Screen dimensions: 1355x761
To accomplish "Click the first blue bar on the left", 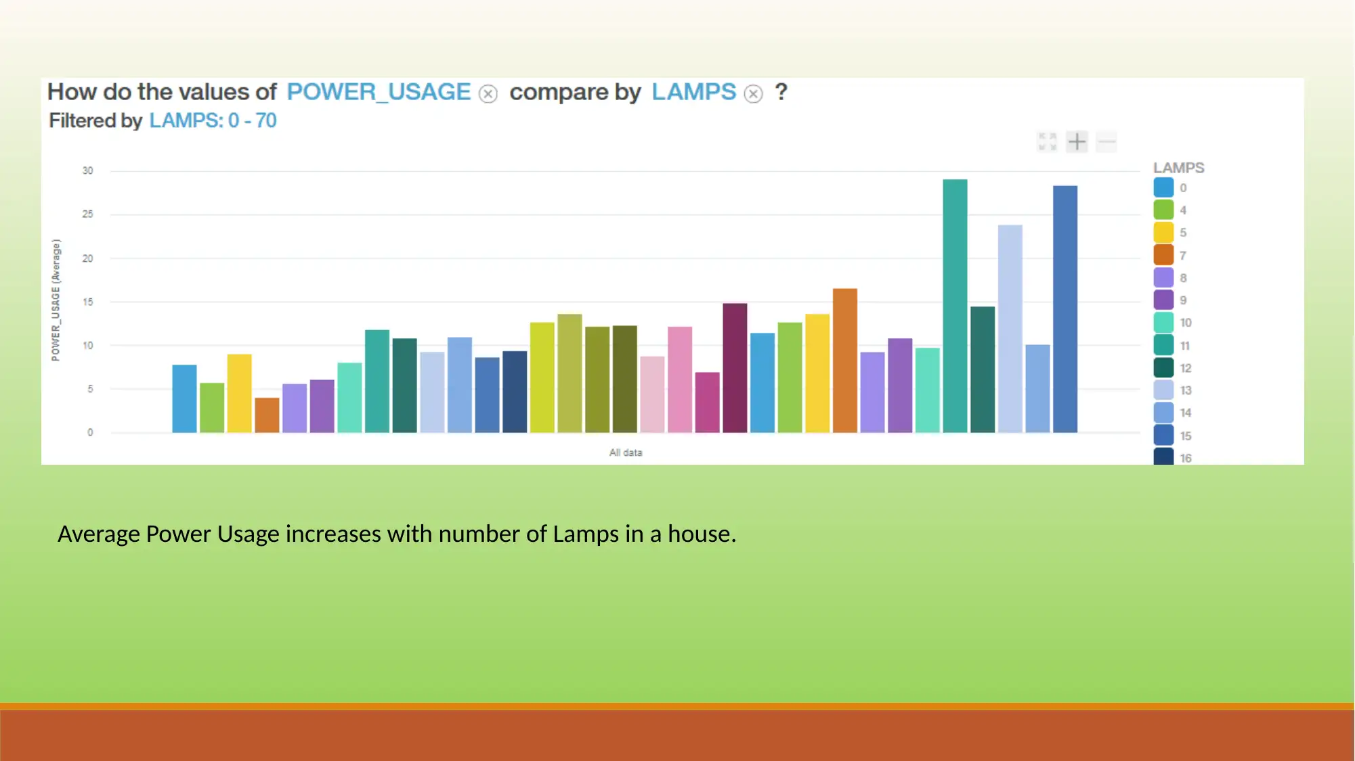I will click(x=184, y=398).
